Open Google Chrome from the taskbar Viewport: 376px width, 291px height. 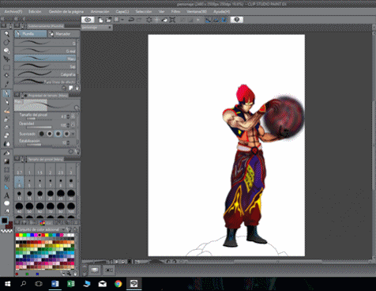118,284
